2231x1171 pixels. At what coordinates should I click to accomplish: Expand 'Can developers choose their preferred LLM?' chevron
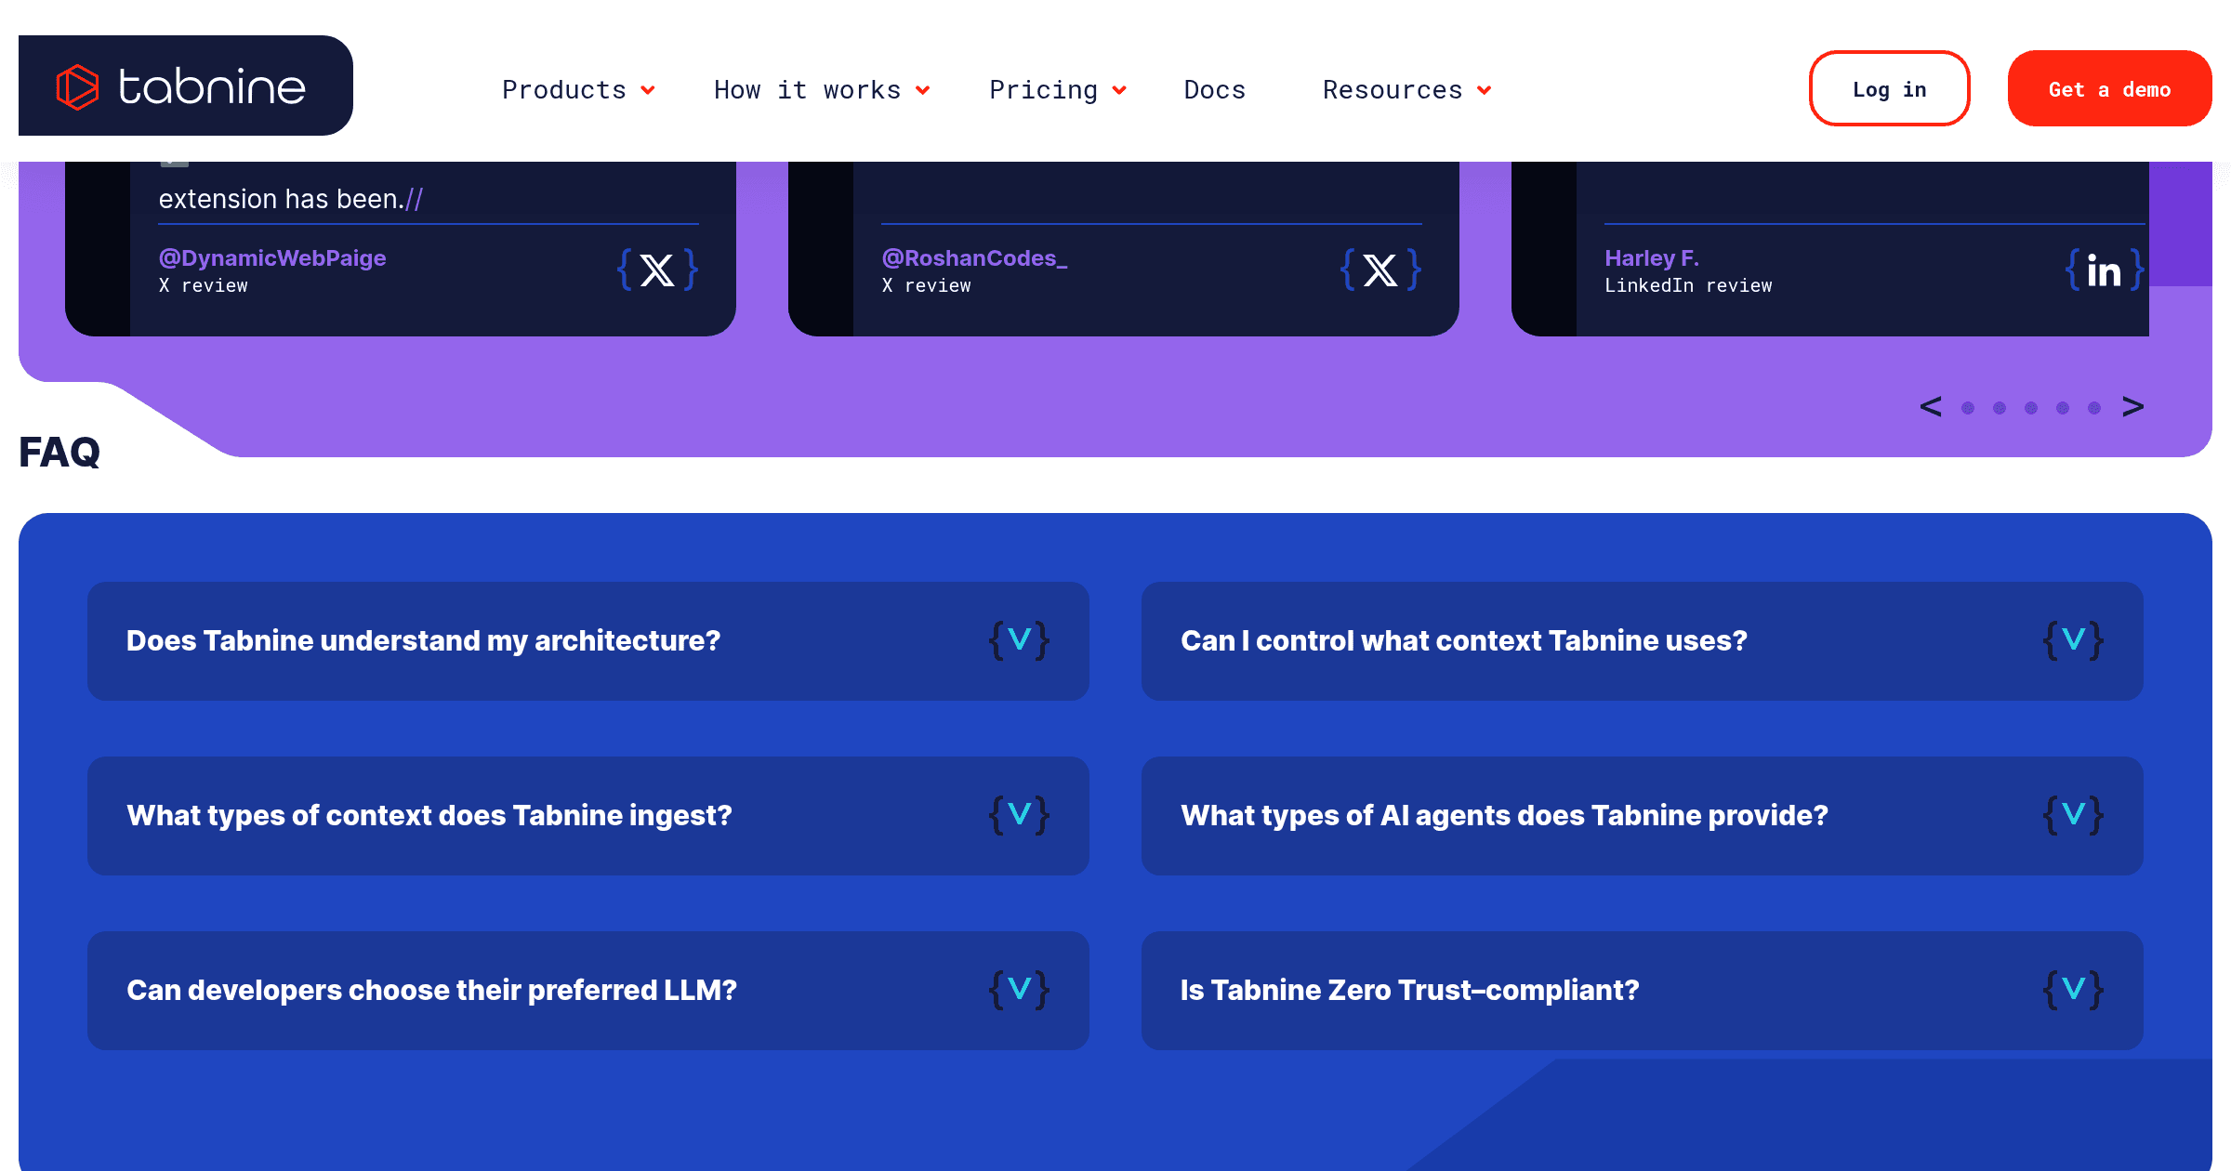point(1020,990)
